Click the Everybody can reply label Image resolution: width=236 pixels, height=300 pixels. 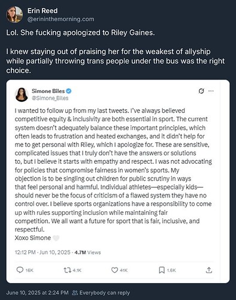coord(105,293)
